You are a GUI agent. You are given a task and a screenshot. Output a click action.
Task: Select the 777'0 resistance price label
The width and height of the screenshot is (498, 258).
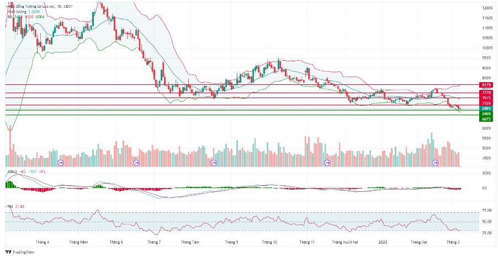[486, 93]
